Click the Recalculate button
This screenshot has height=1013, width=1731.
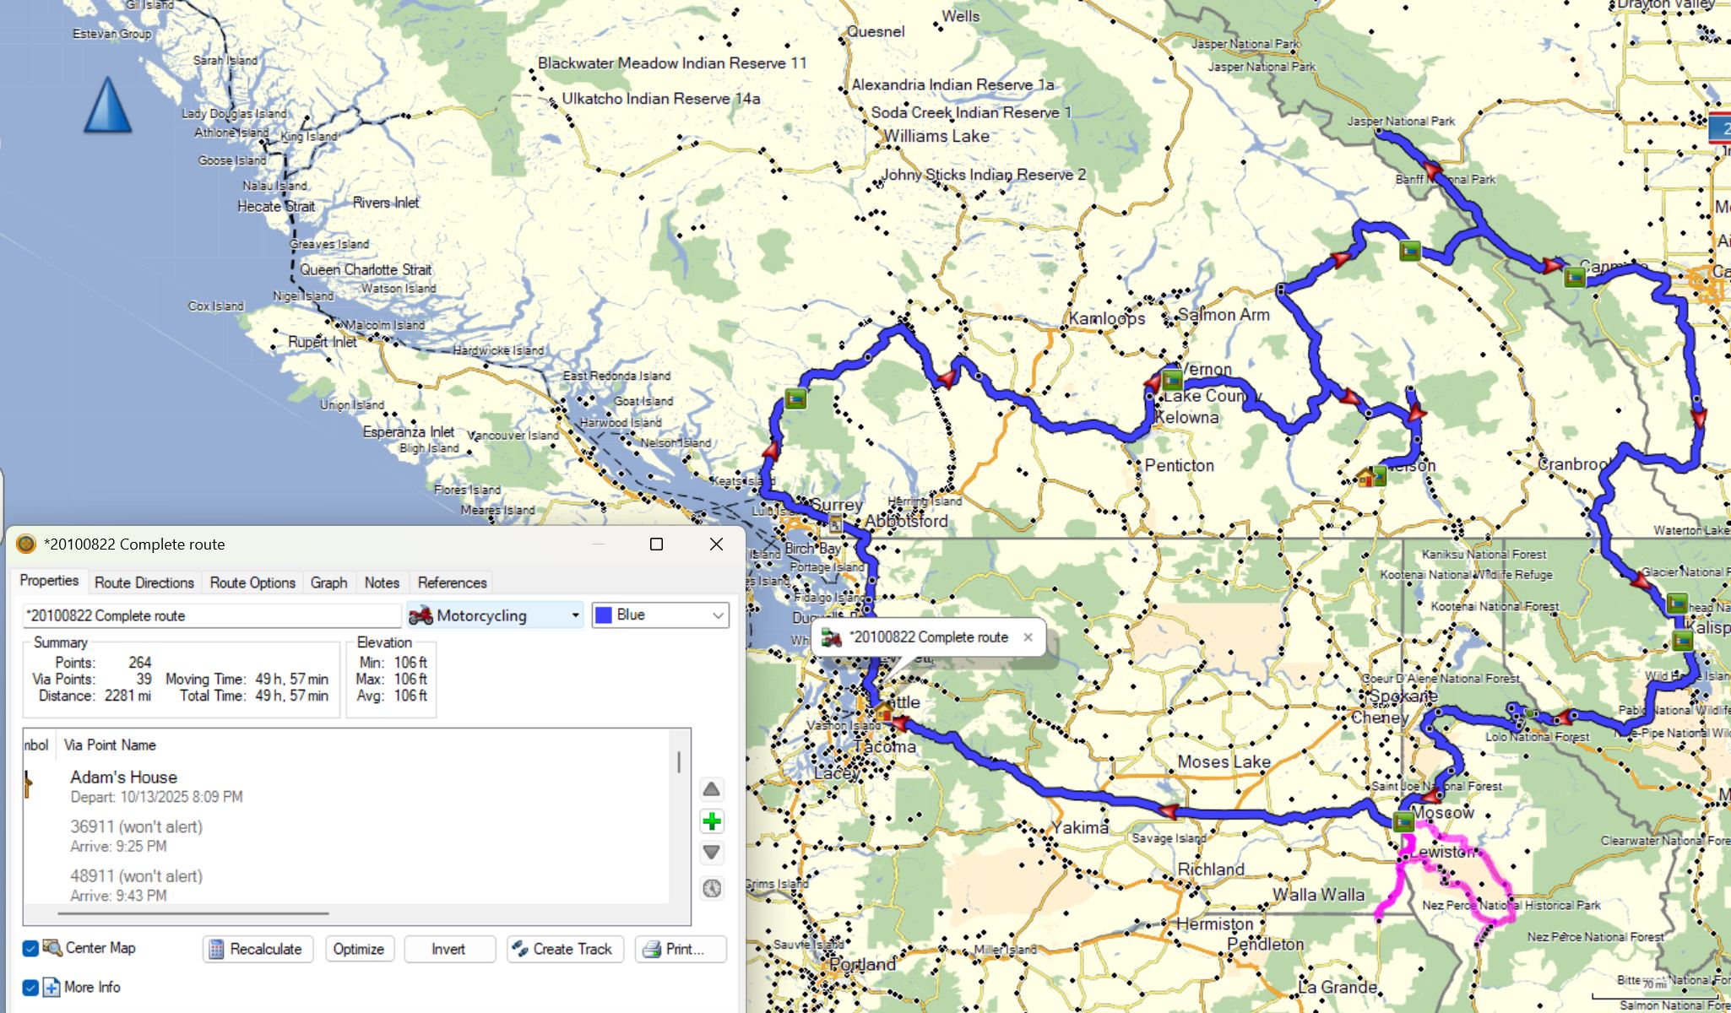click(257, 949)
